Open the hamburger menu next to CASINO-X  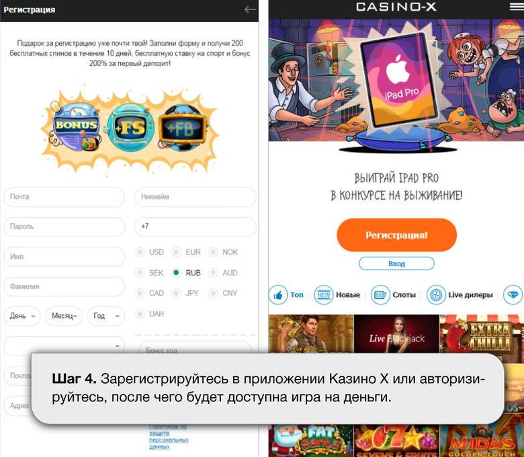(x=517, y=7)
